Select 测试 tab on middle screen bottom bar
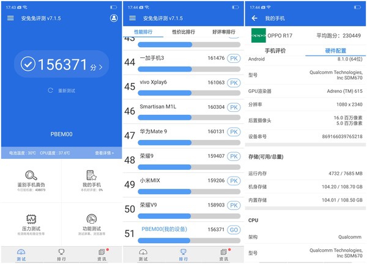Viewport: 367px width, 264px height. pyautogui.click(x=143, y=255)
